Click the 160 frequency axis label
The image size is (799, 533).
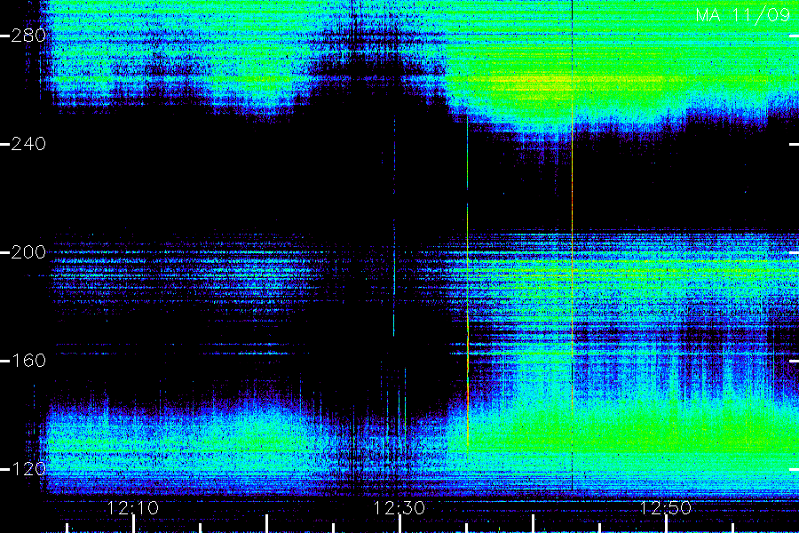click(28, 362)
